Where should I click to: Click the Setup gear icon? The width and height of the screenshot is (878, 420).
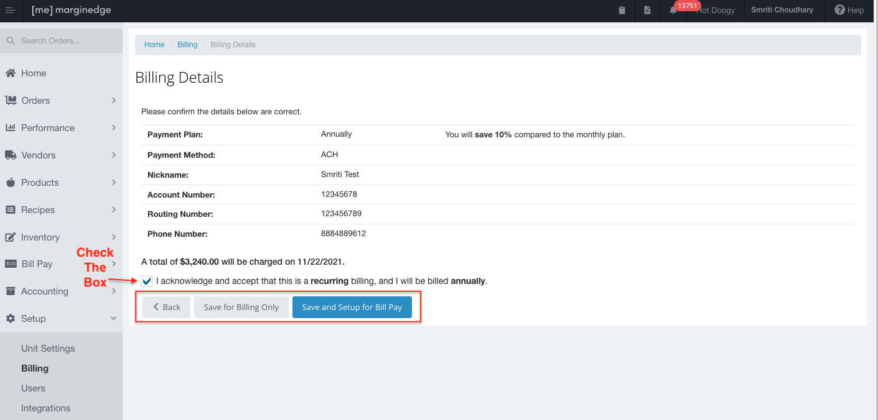point(11,319)
